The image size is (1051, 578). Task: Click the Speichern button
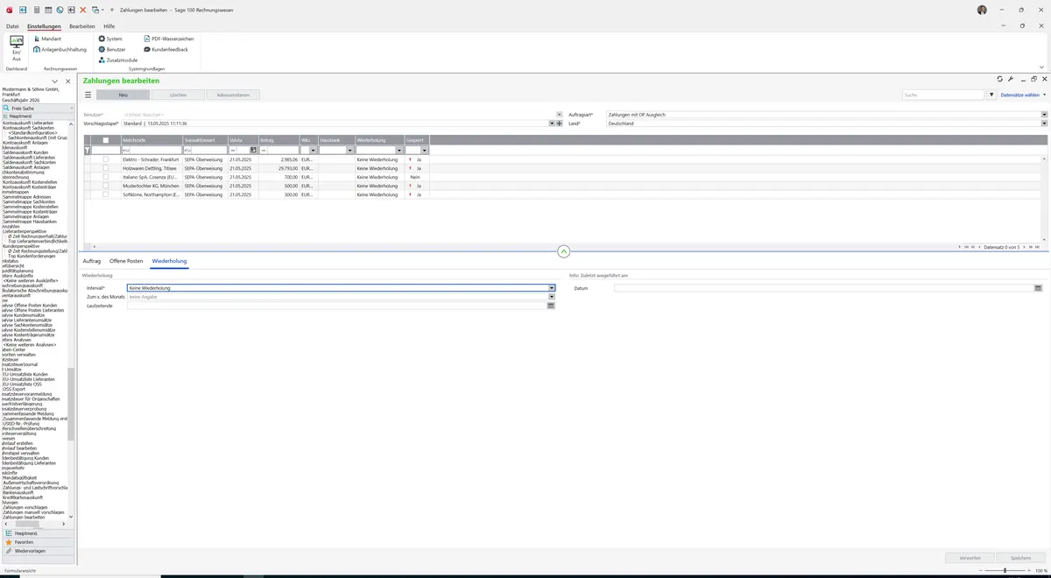coord(1021,558)
